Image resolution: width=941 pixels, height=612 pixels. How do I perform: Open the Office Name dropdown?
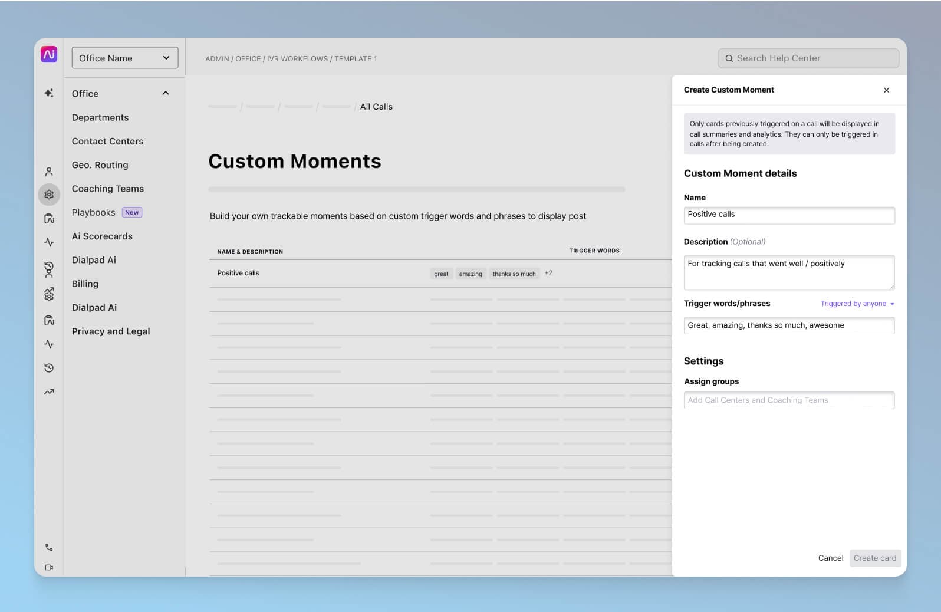[125, 58]
